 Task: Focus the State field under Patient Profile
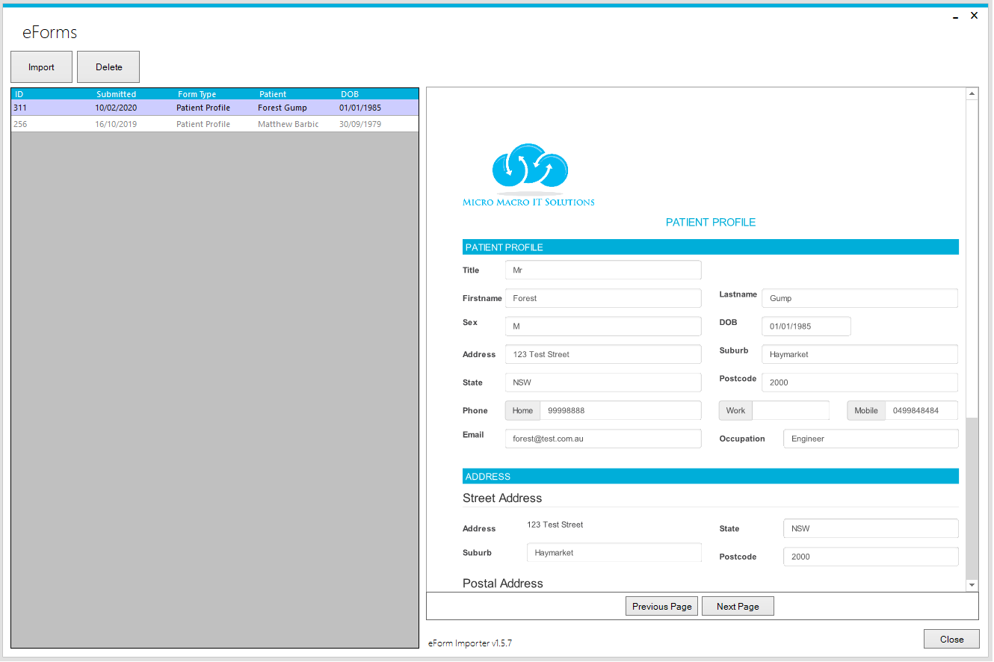click(603, 382)
